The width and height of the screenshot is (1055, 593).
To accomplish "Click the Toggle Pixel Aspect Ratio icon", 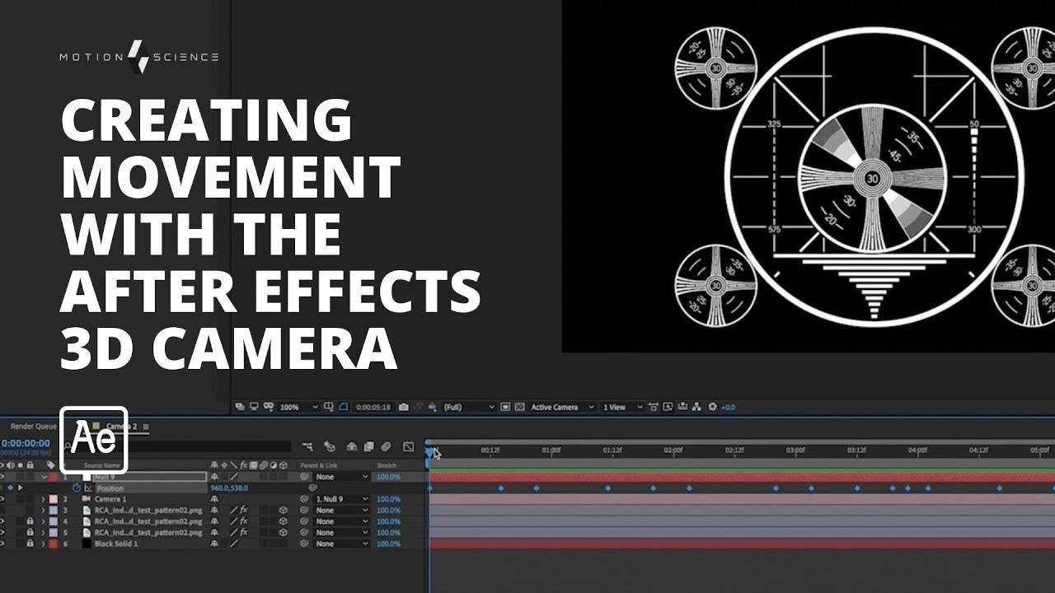I will (x=652, y=407).
